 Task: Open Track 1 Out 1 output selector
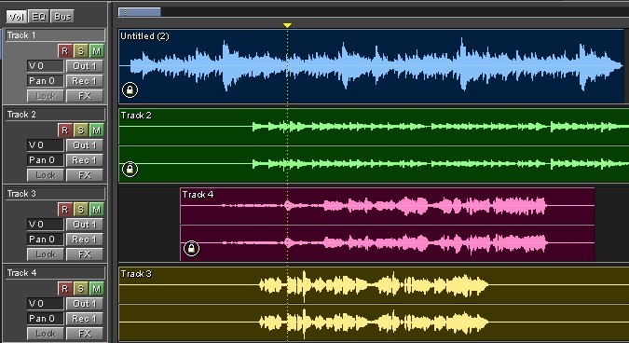click(x=84, y=66)
